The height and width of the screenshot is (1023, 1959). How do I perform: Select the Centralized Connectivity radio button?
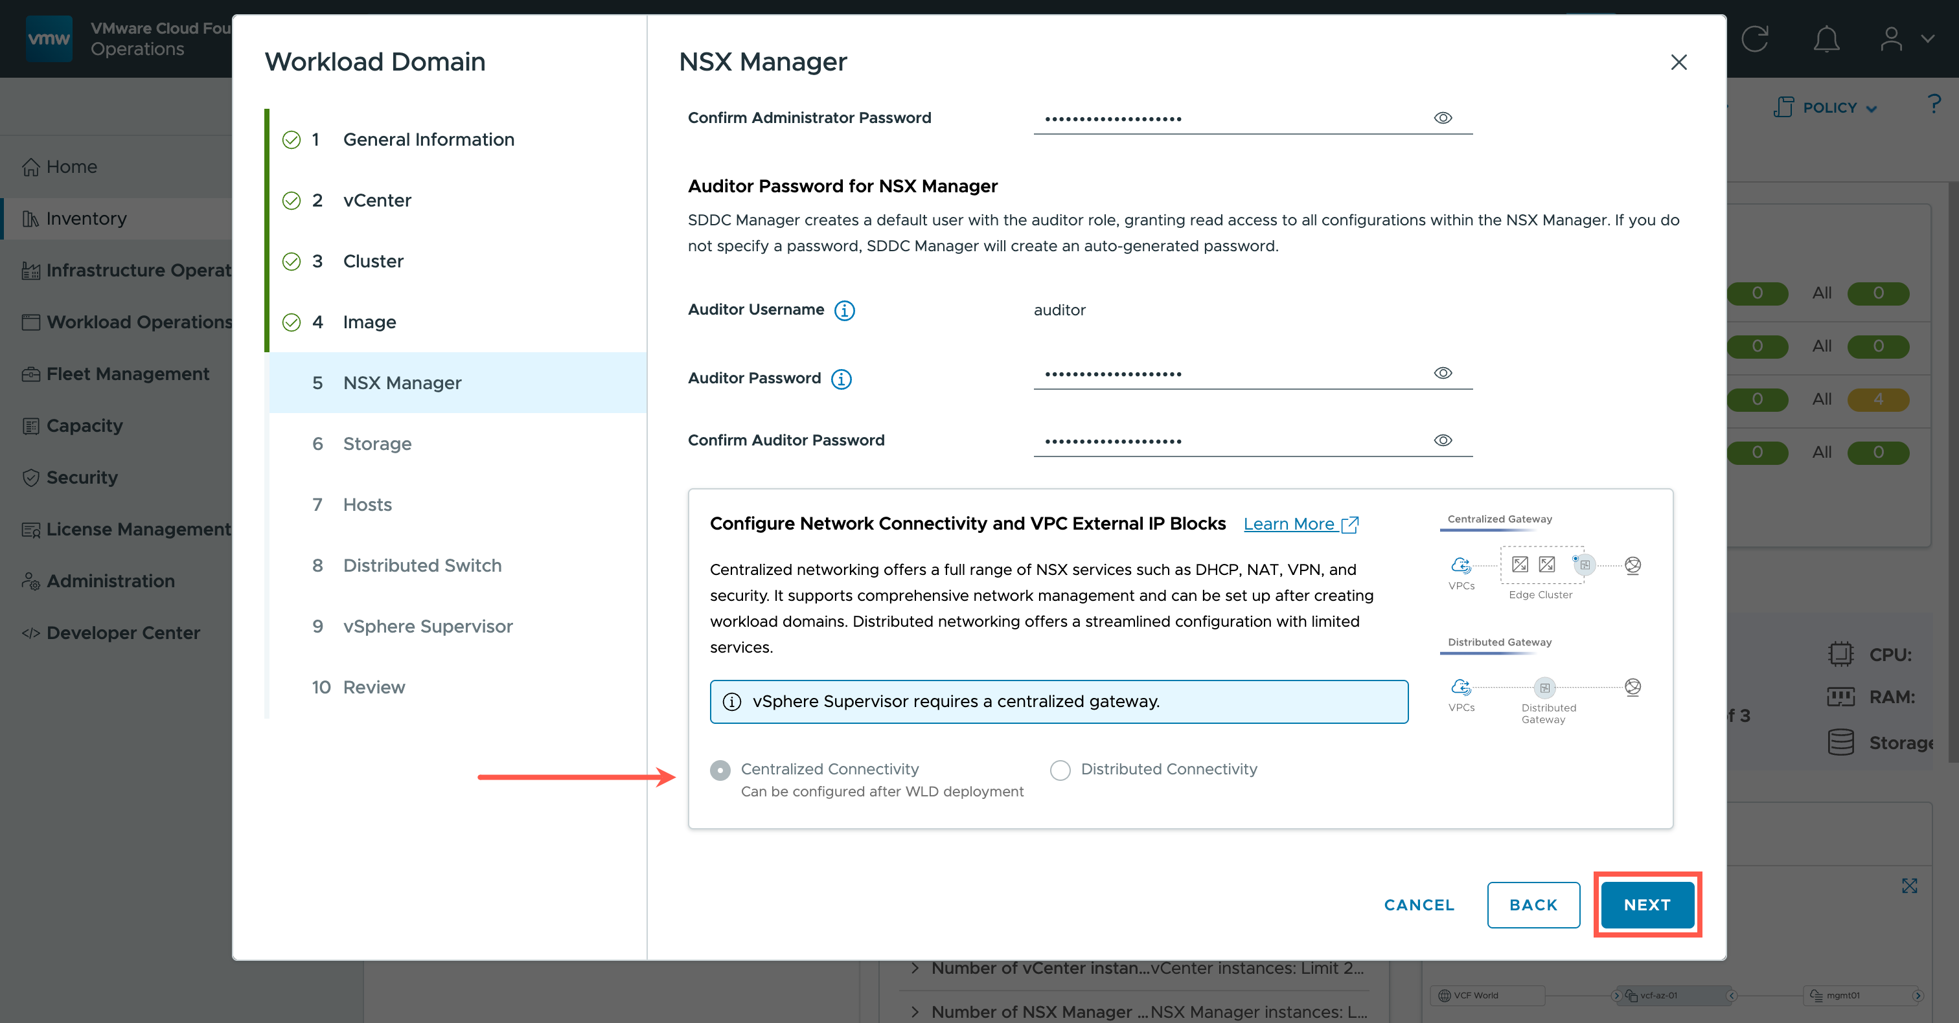point(720,770)
